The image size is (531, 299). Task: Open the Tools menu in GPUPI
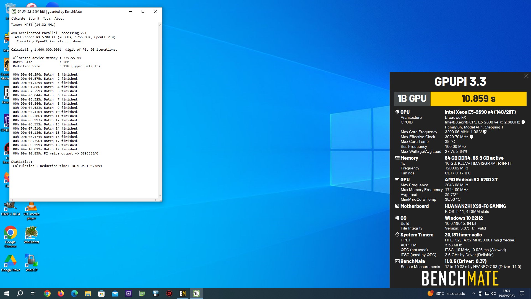(x=47, y=19)
